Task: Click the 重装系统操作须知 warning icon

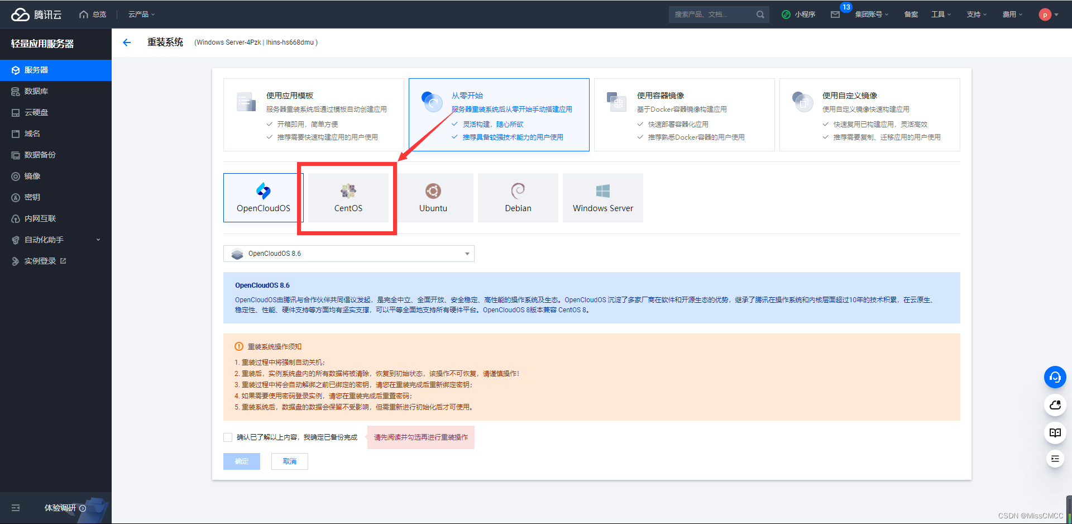Action: click(239, 346)
